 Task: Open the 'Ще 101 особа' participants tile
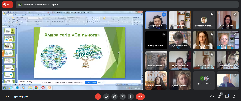[204, 80]
